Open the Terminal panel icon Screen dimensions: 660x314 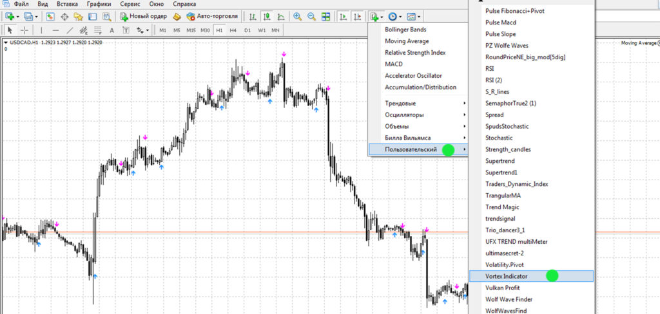point(92,17)
